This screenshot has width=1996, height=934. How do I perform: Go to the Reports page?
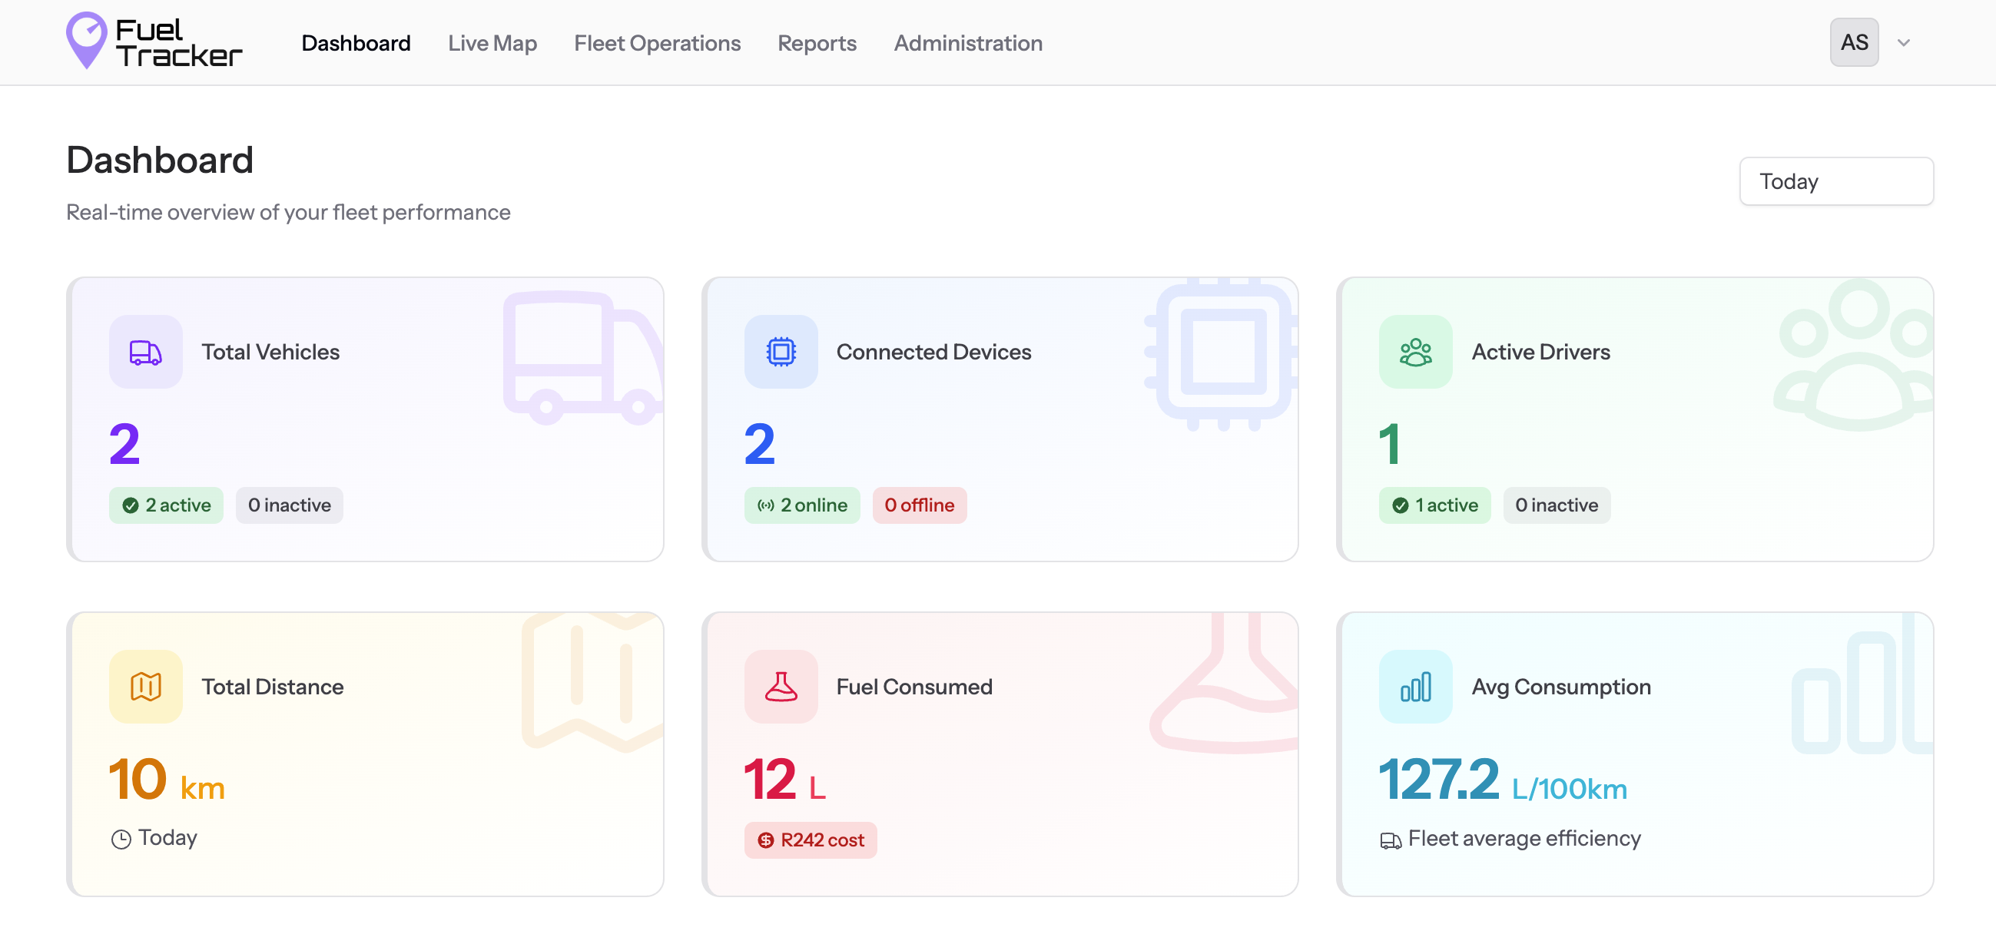point(817,43)
